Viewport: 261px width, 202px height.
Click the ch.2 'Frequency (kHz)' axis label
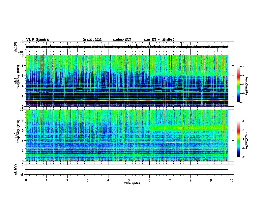click(x=18, y=131)
